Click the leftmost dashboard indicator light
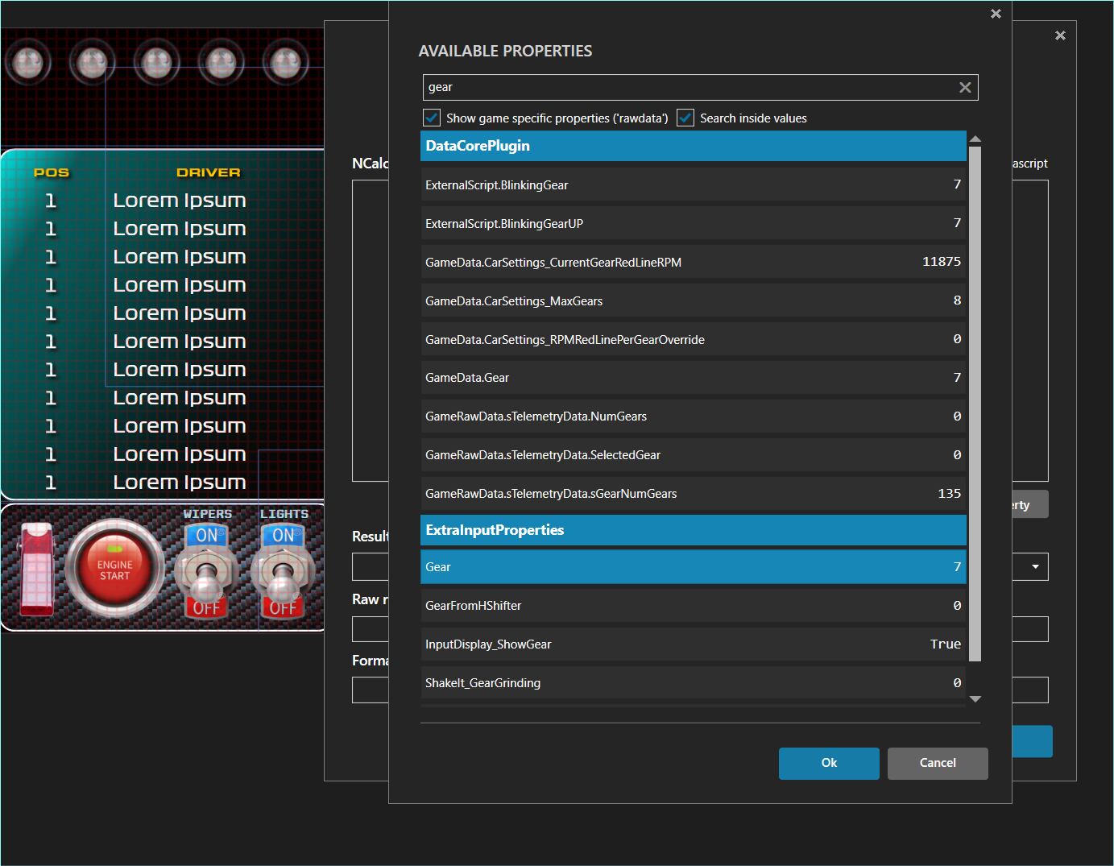 click(27, 60)
